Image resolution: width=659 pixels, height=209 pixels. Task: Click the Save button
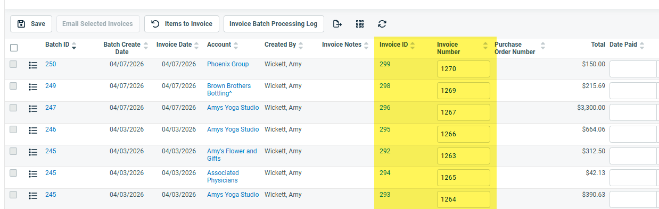tap(31, 24)
